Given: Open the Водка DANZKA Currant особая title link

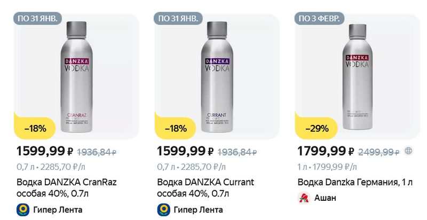Looking at the screenshot, I should click(205, 187).
